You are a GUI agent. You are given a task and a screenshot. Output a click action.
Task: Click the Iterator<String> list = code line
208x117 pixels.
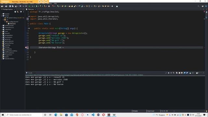tap(51, 47)
